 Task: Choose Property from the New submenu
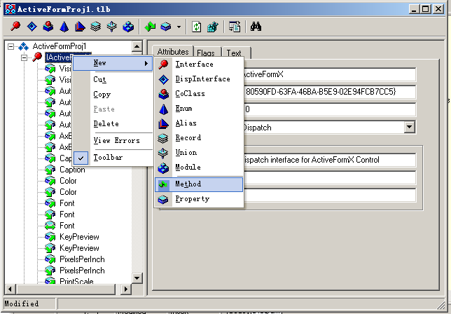click(192, 199)
